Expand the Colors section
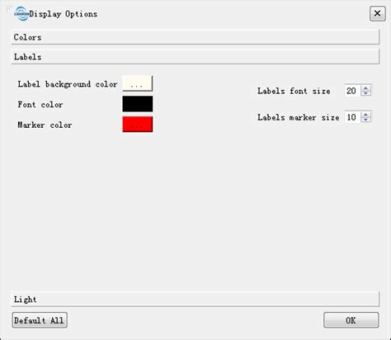The image size is (391, 340). coord(195,37)
